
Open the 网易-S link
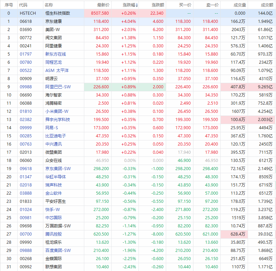52,128
